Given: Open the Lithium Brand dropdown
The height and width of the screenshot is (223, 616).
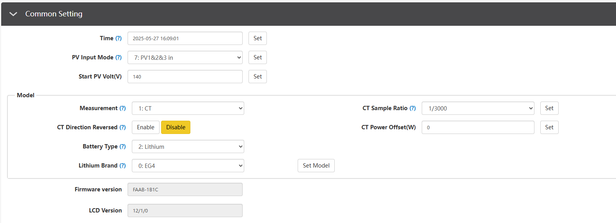Looking at the screenshot, I should tap(188, 166).
